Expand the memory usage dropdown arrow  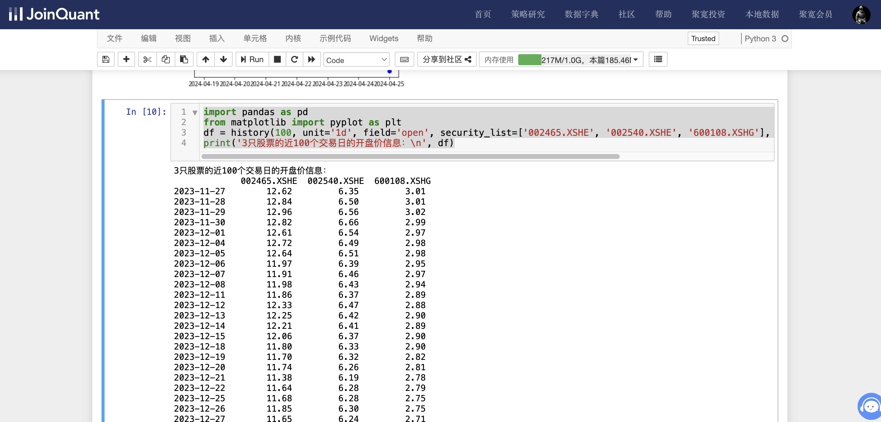coord(636,60)
